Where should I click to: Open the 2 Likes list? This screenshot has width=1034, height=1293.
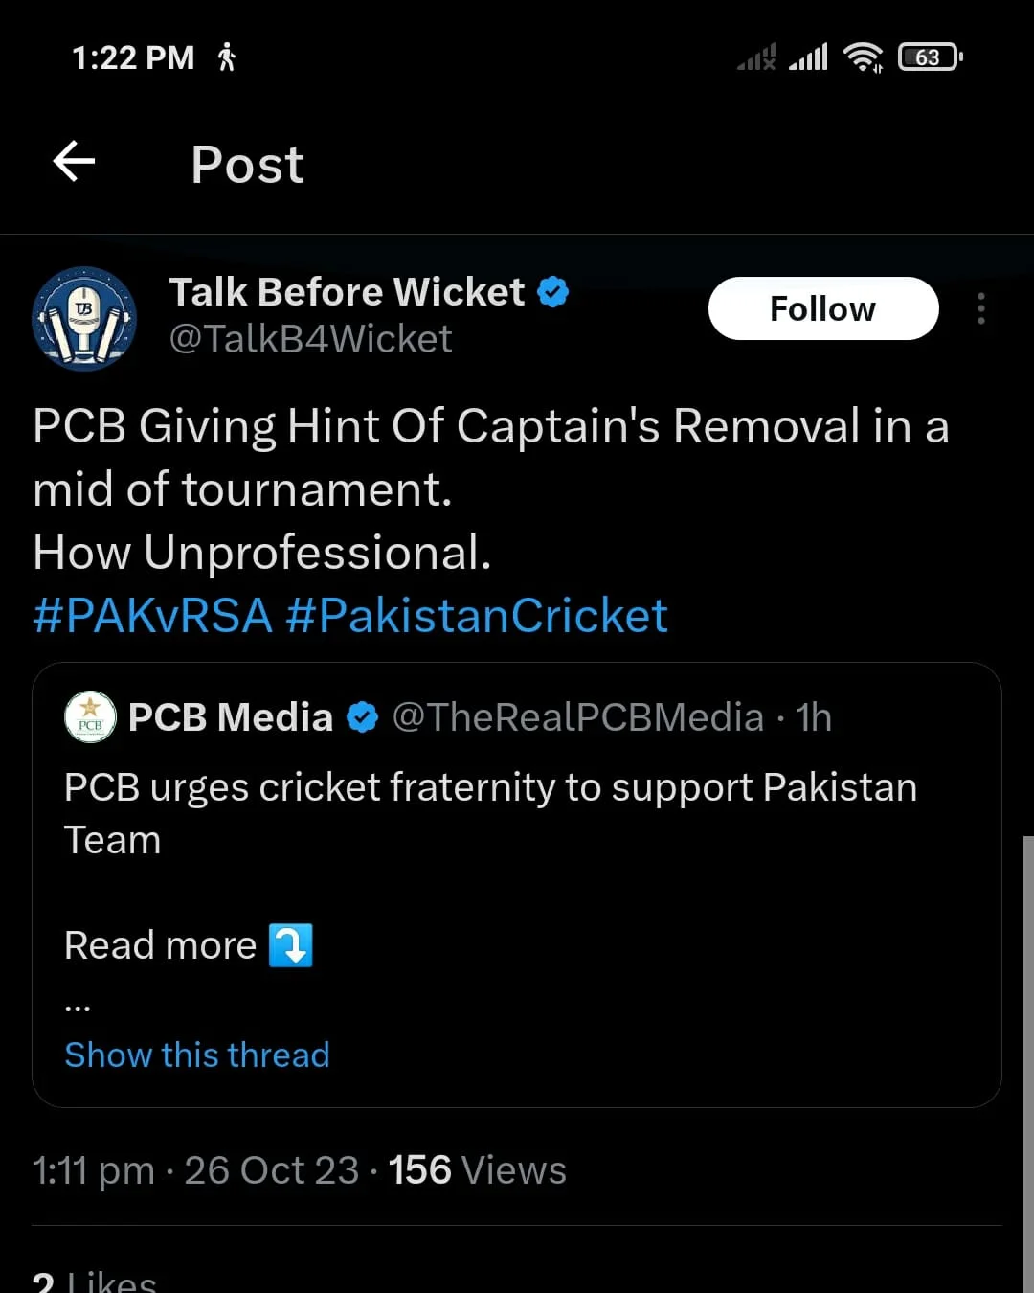(x=94, y=1281)
